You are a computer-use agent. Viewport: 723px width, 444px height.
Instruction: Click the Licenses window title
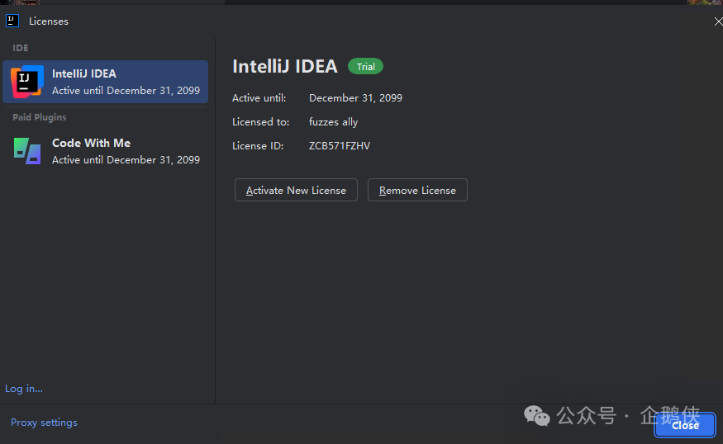point(49,21)
